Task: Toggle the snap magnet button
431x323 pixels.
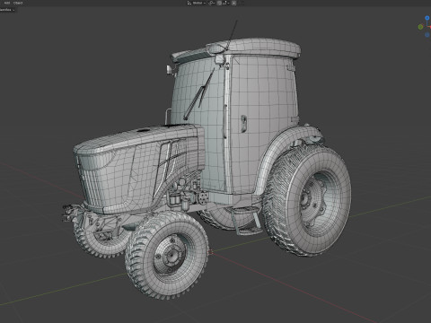Action: pos(219,3)
